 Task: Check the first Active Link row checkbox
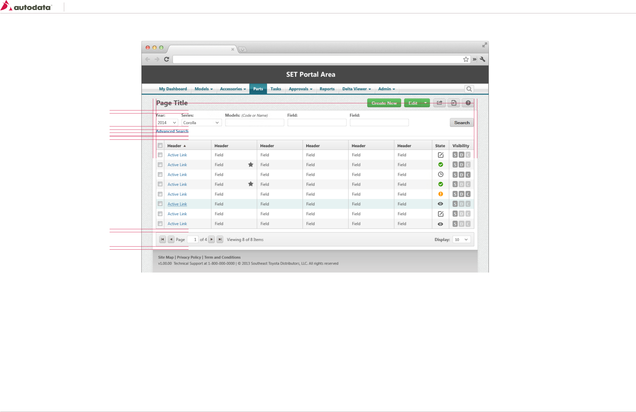[160, 155]
